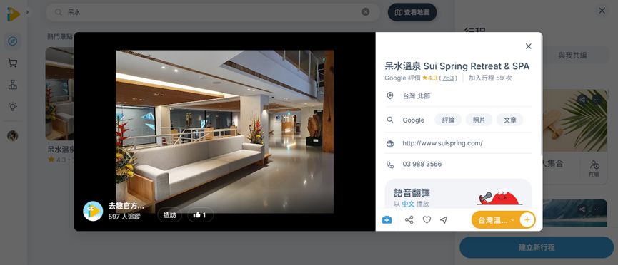Click the main lobby photo

(224, 132)
